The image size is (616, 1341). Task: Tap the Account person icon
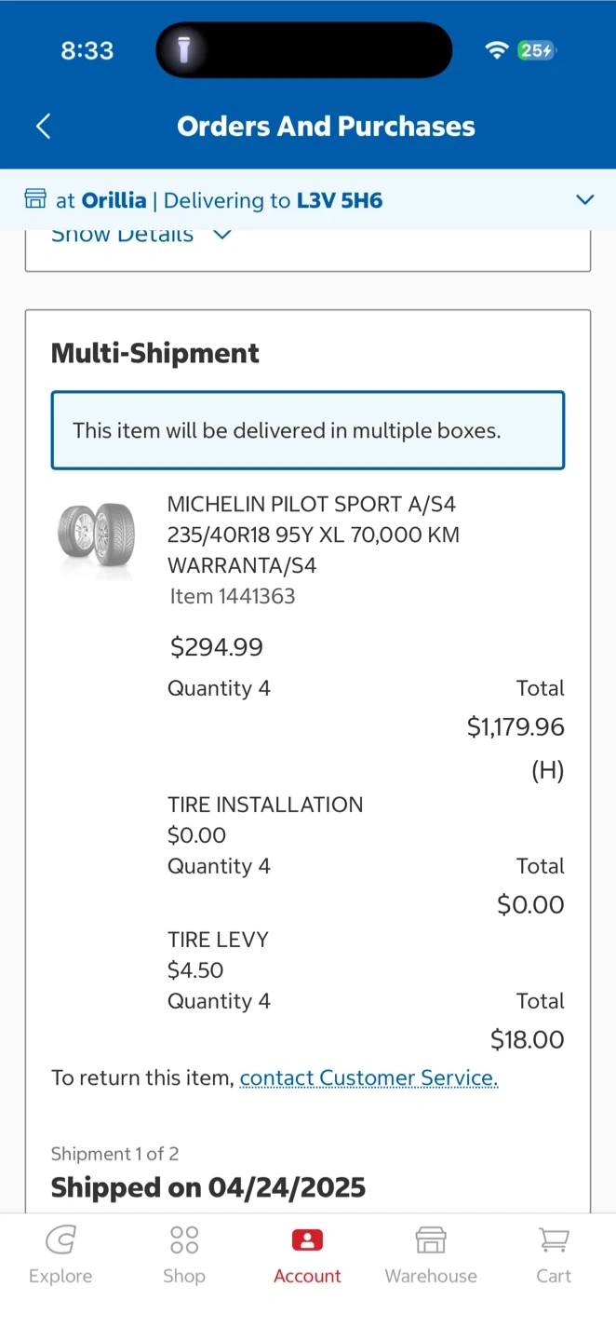307,1240
